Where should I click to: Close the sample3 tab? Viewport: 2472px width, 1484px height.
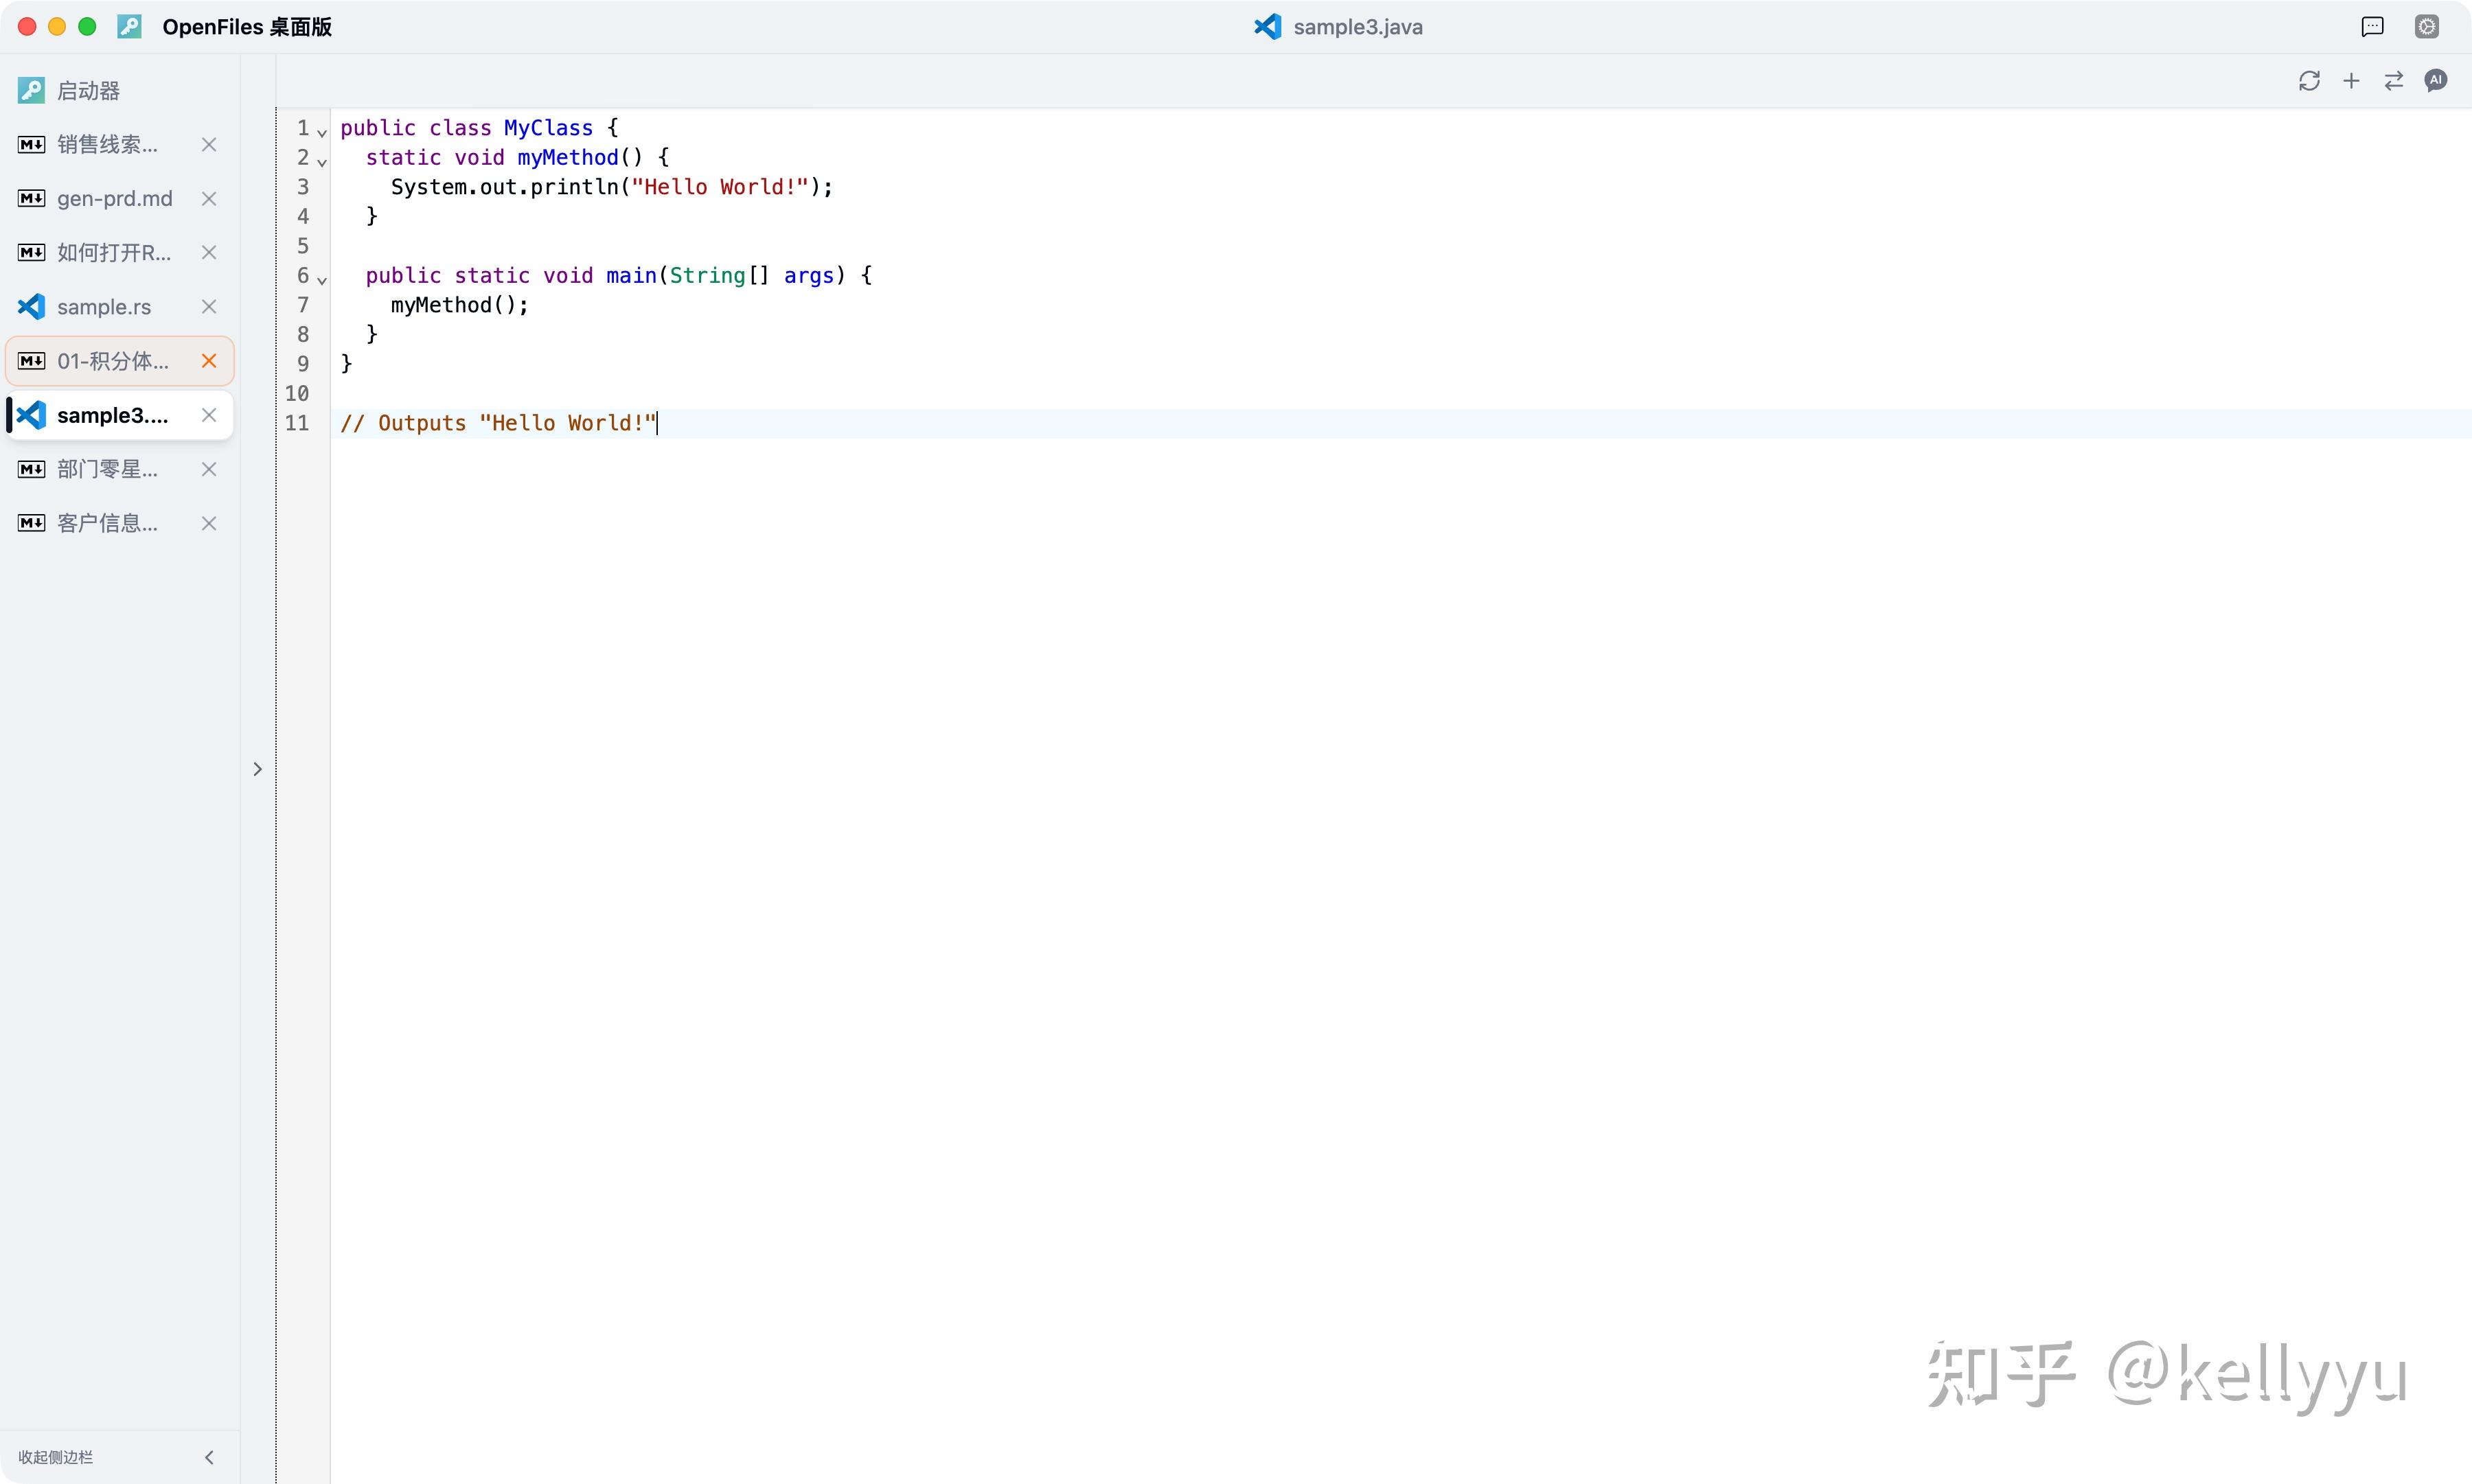pyautogui.click(x=209, y=415)
